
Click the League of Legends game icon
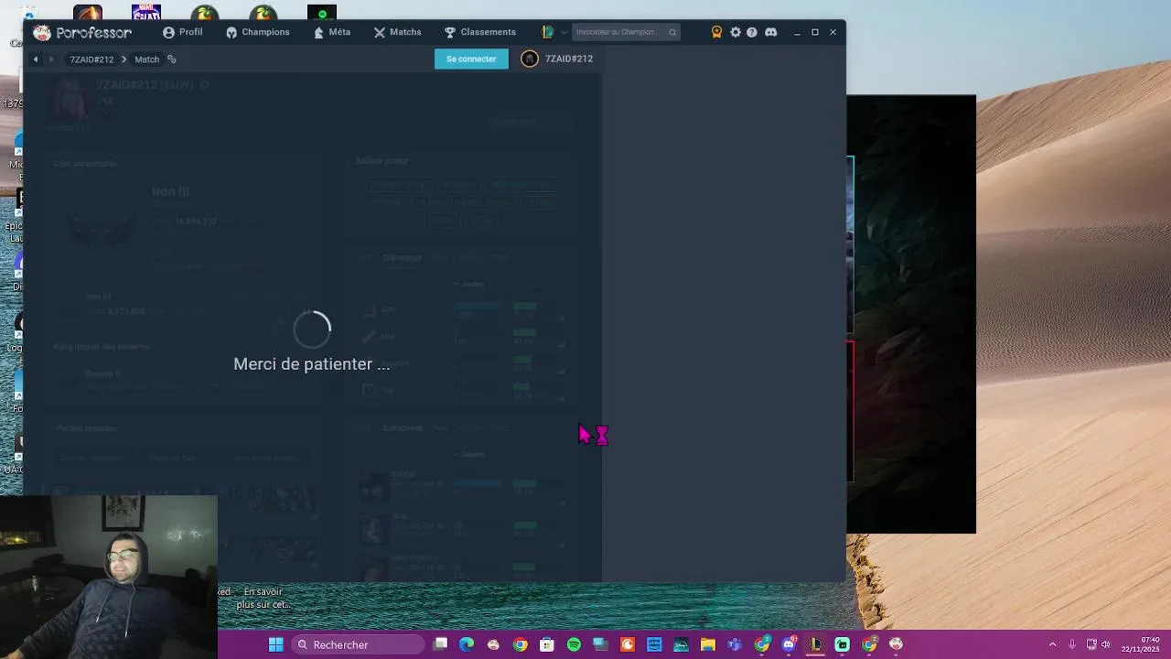547,32
